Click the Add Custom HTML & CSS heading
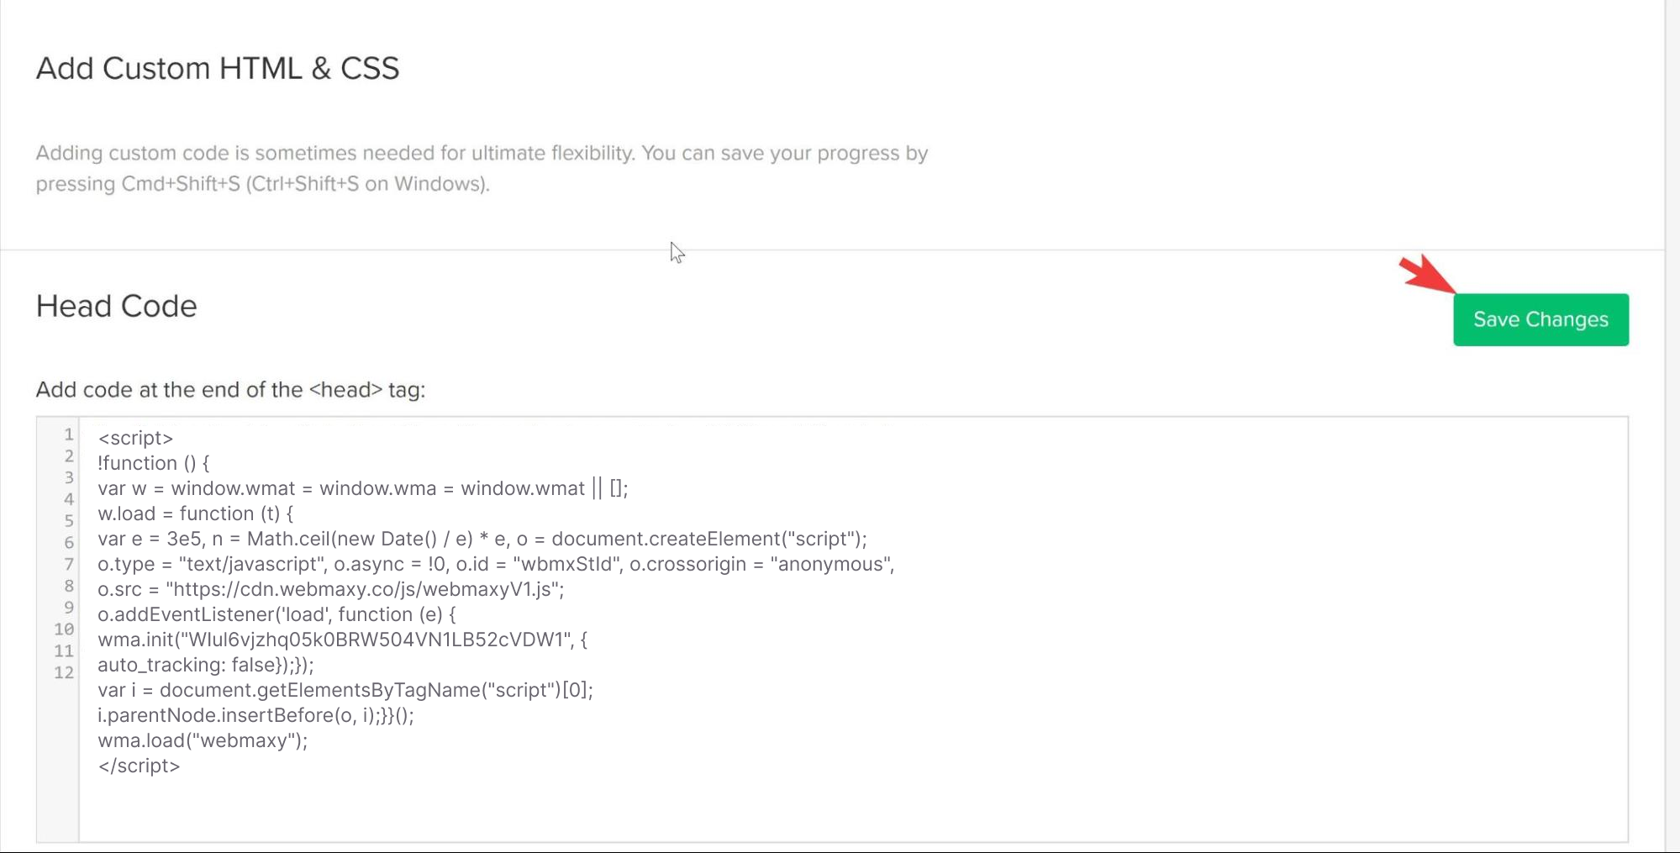This screenshot has width=1680, height=853. click(217, 68)
